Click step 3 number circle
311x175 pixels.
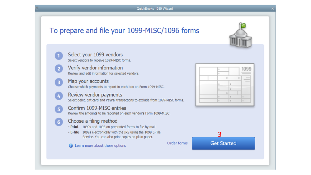pyautogui.click(x=59, y=82)
